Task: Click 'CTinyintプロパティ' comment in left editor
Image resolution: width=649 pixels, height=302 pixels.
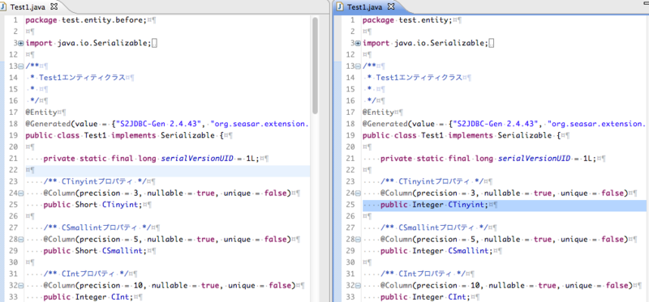Action: [x=97, y=181]
